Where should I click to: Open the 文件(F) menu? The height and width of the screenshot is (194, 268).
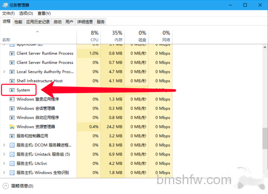click(8, 13)
